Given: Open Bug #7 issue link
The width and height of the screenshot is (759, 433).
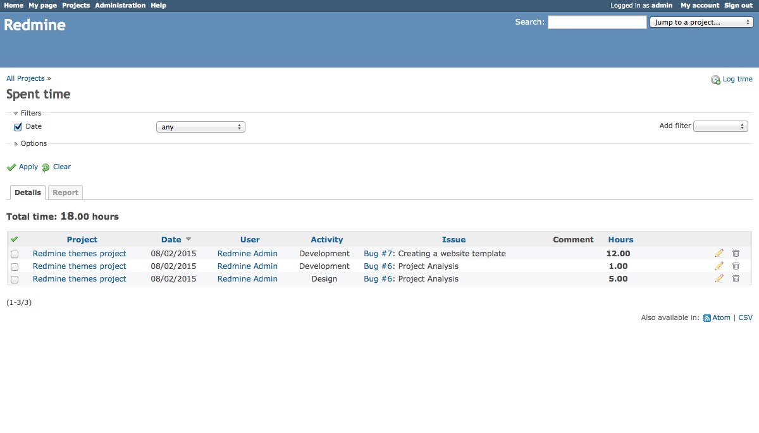Looking at the screenshot, I should 378,254.
